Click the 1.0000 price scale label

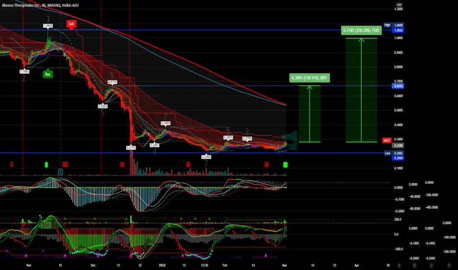[399, 38]
